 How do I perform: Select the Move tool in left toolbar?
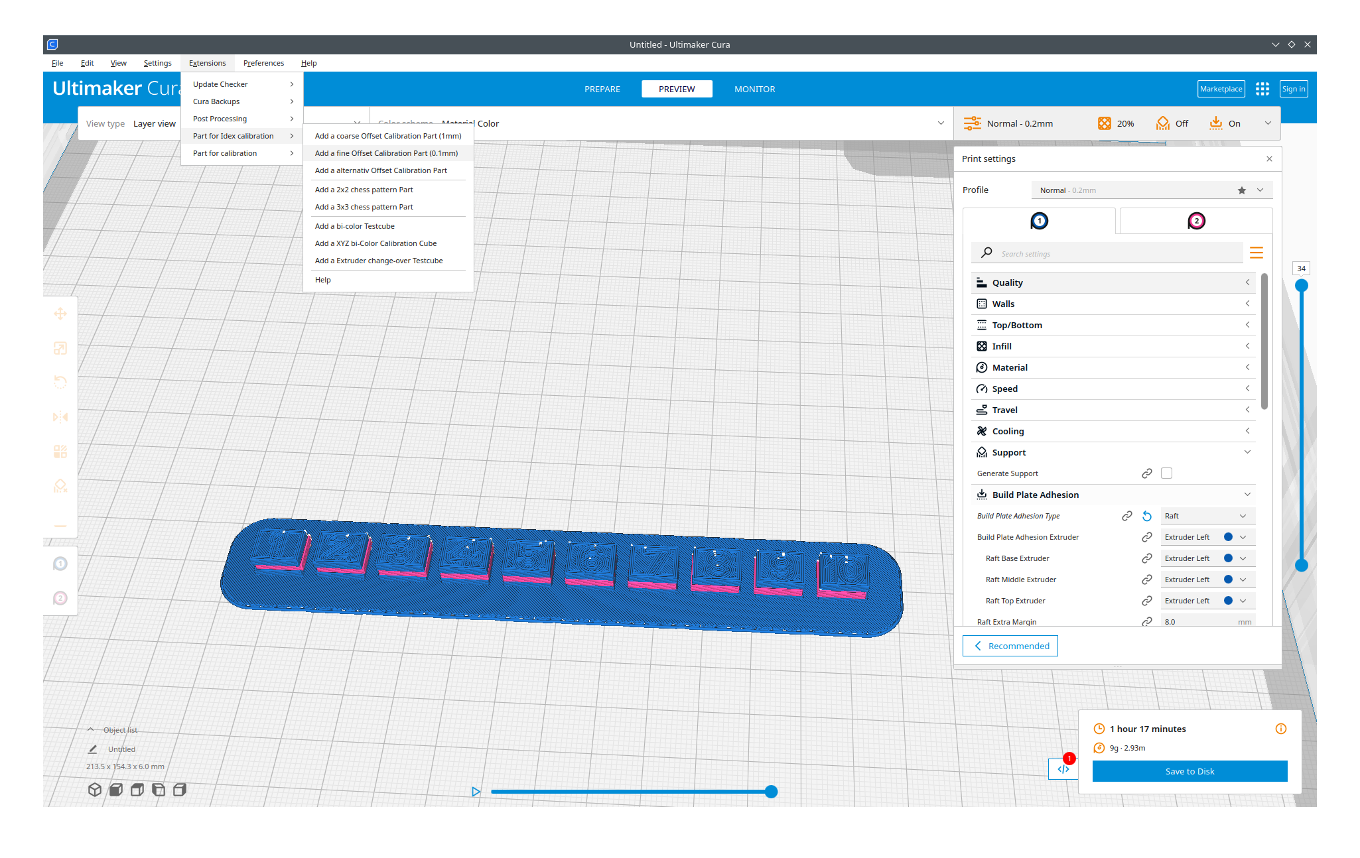[60, 314]
